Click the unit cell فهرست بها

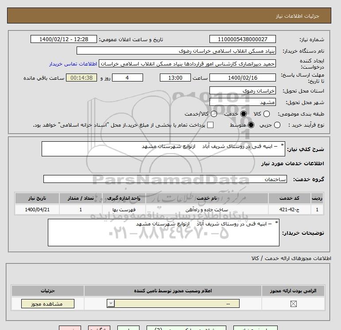(x=124, y=210)
